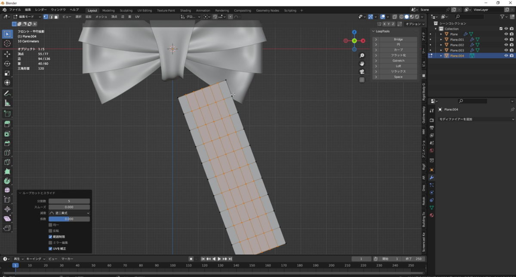516x277 pixels.
Task: Toggle X-ray display in the viewport header
Action: click(x=395, y=17)
